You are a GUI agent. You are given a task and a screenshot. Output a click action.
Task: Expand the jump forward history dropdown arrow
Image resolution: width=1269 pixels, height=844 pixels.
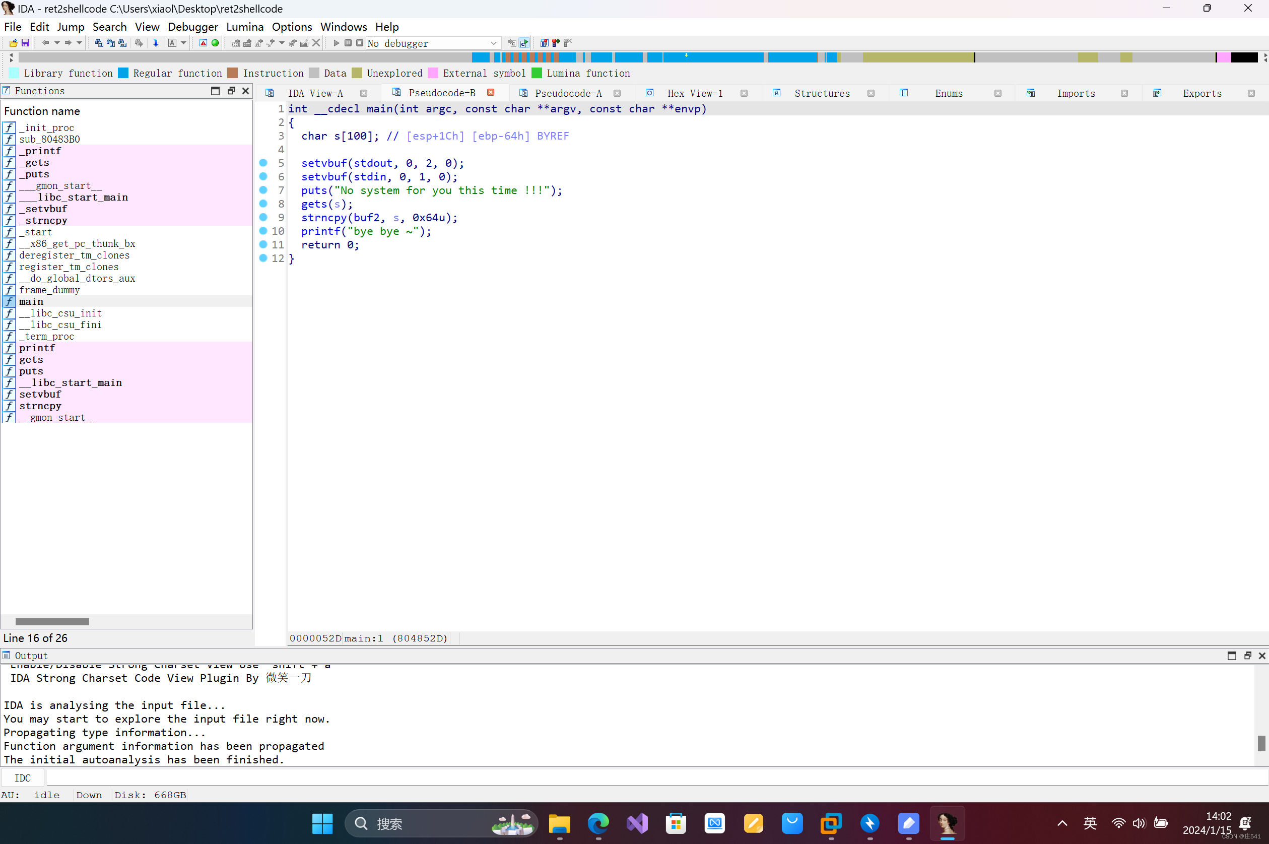(x=79, y=43)
